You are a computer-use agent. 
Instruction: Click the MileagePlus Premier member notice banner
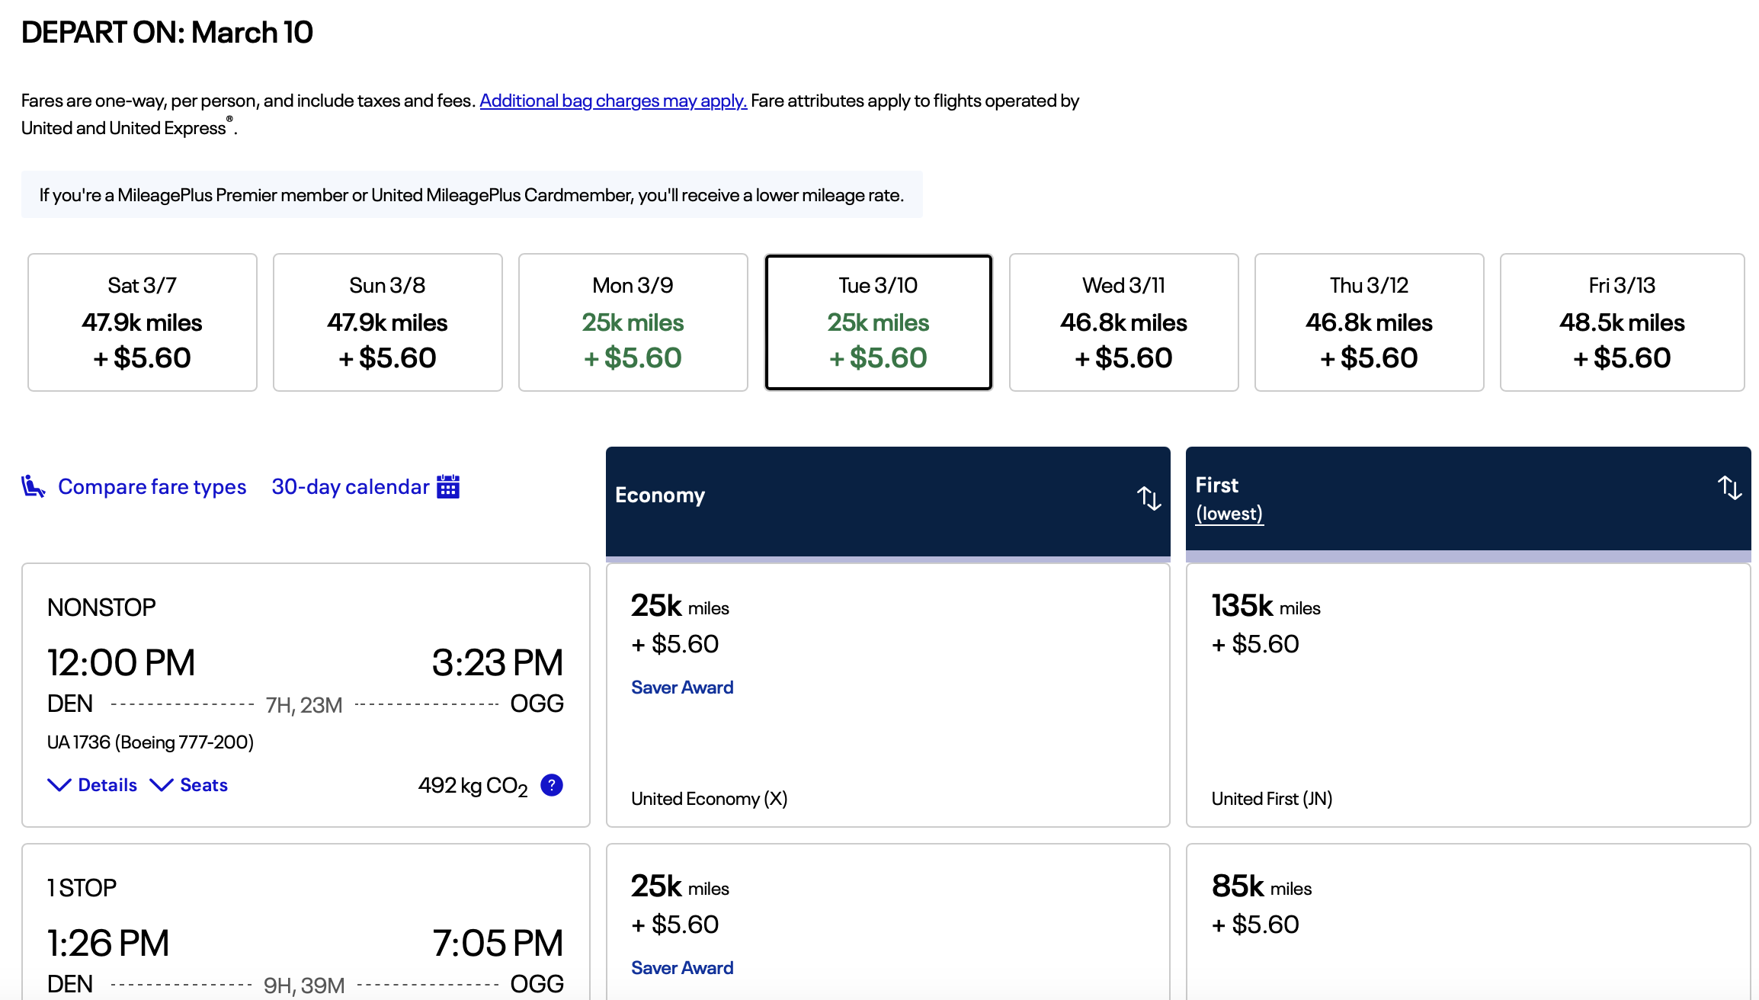pyautogui.click(x=472, y=195)
